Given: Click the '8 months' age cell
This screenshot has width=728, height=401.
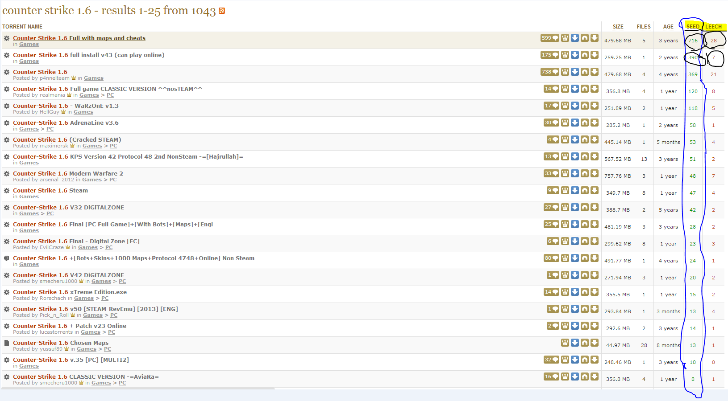Looking at the screenshot, I should [x=668, y=345].
